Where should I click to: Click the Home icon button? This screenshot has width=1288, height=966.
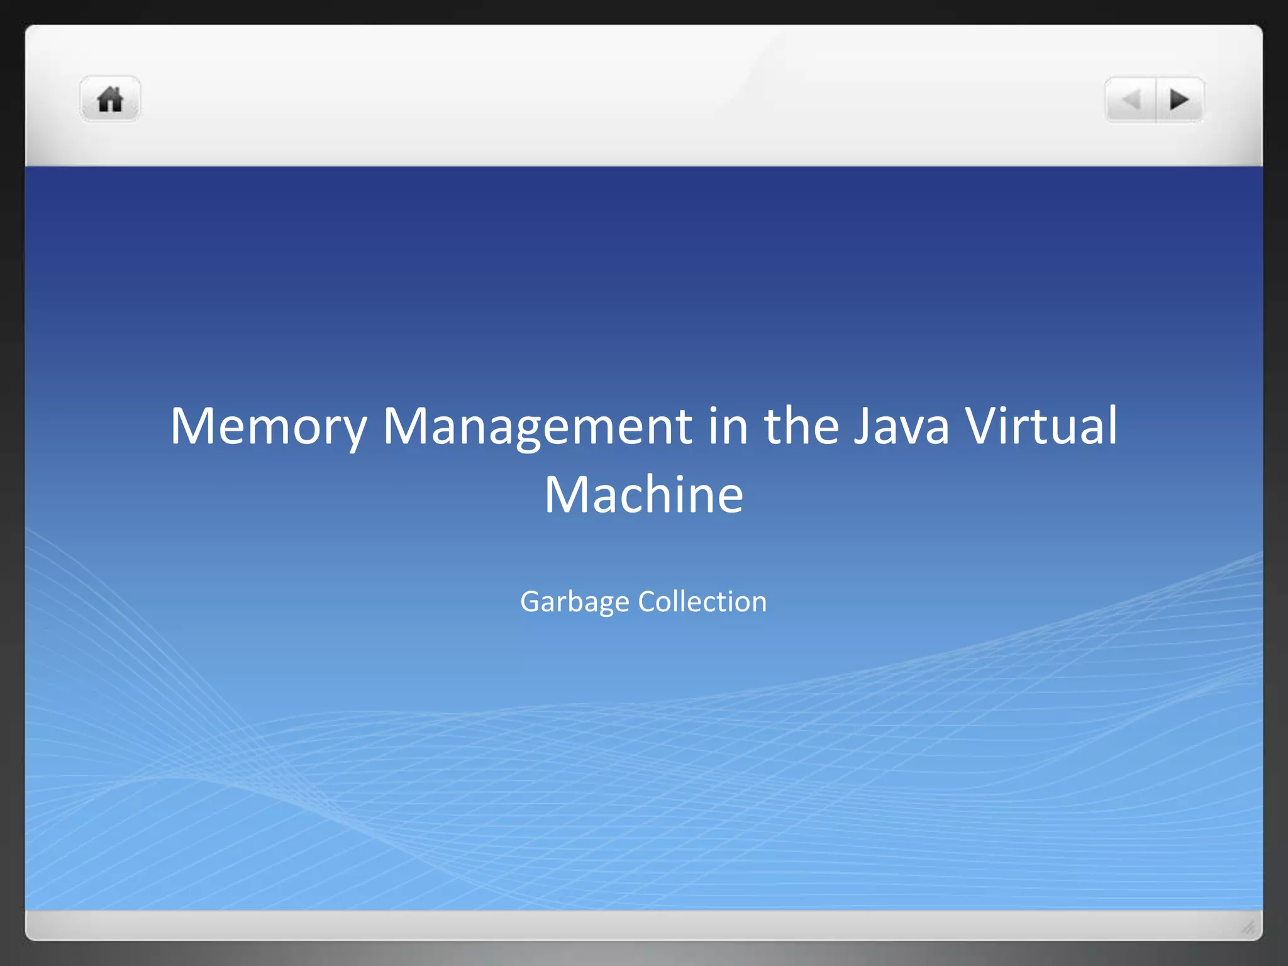tap(110, 99)
